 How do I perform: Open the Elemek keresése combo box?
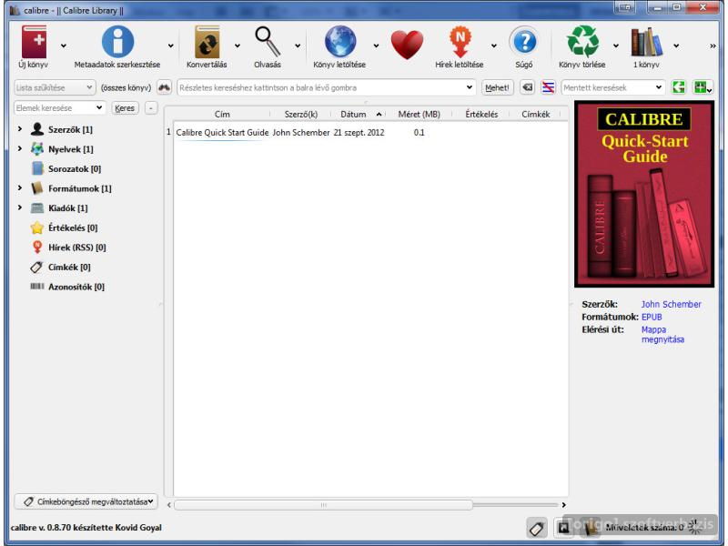pos(60,107)
